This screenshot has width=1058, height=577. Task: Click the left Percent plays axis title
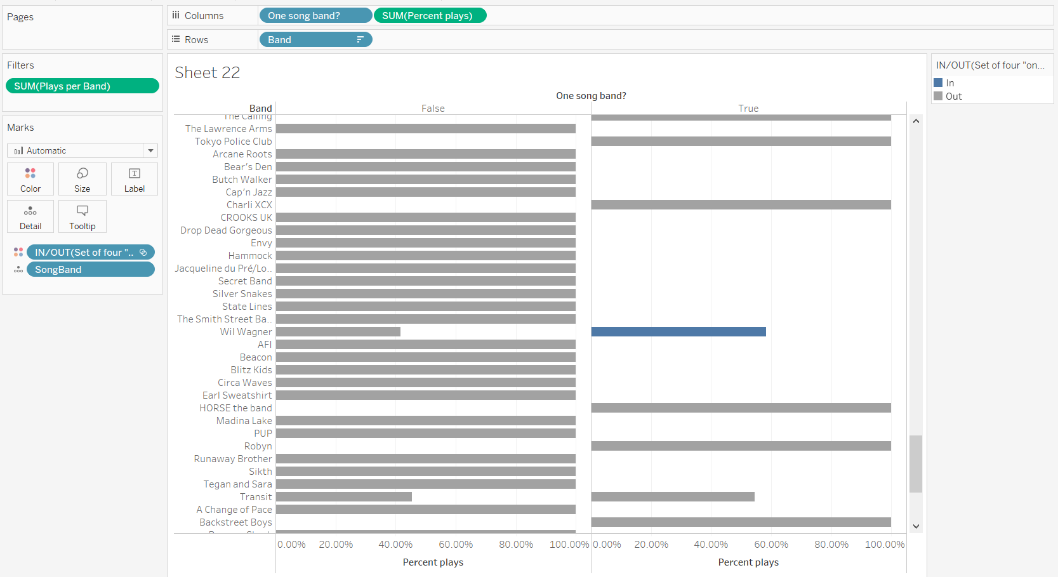click(x=433, y=562)
